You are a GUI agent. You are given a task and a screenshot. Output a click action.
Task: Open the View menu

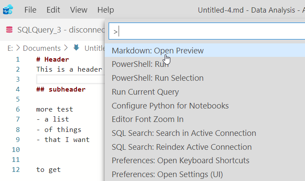point(78,10)
